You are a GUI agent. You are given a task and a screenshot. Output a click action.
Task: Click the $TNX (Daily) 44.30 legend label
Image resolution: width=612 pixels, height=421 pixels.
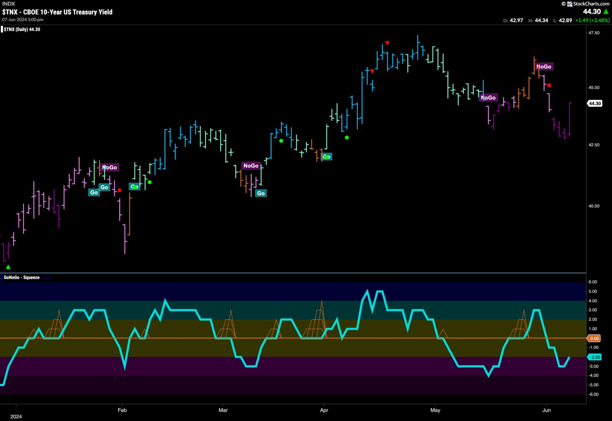pos(22,29)
